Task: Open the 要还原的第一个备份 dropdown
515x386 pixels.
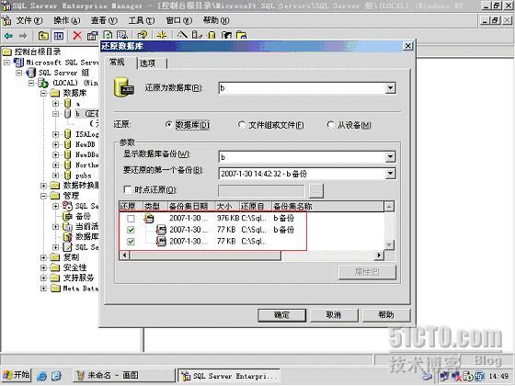Action: point(390,174)
